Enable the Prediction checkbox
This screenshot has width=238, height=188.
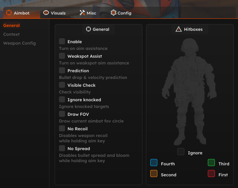point(62,70)
